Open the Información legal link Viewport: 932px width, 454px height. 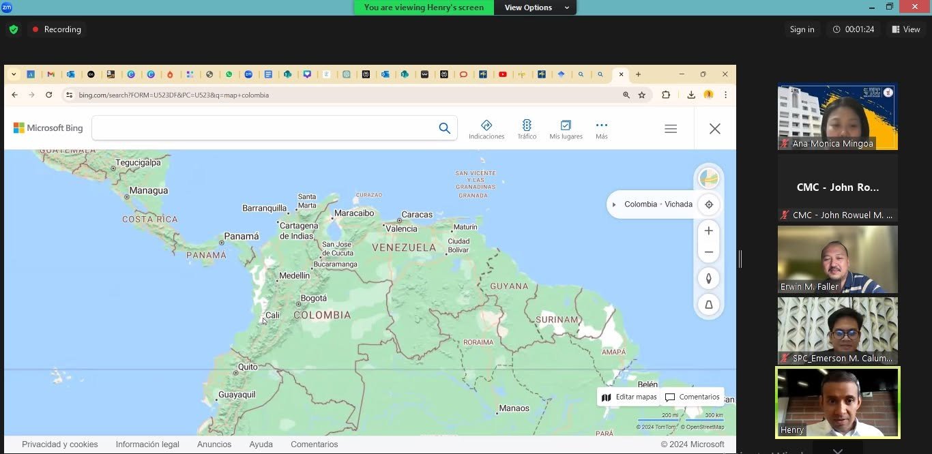pyautogui.click(x=147, y=444)
